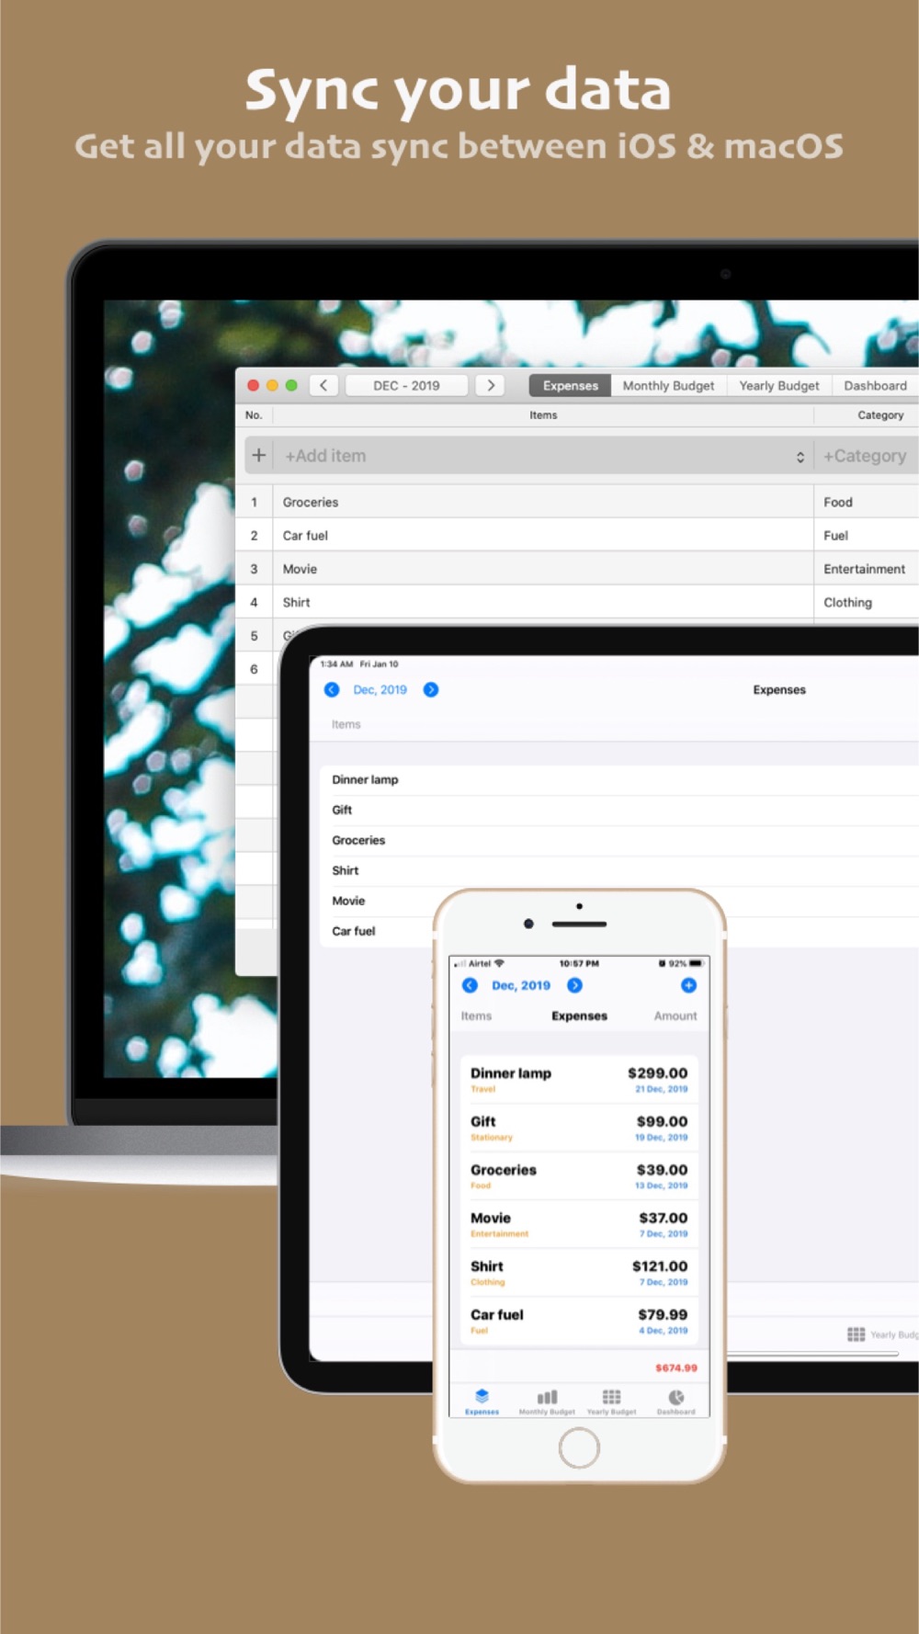Open Shirt expense on iPhone
Screen dimensions: 919x1634
click(x=579, y=1273)
